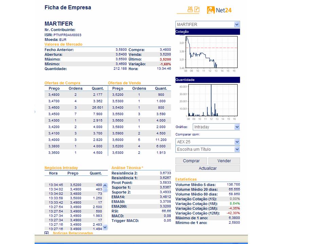Click the Trigger MACD value 0,05
Viewport: 326px width, 244px height.
[167, 221]
